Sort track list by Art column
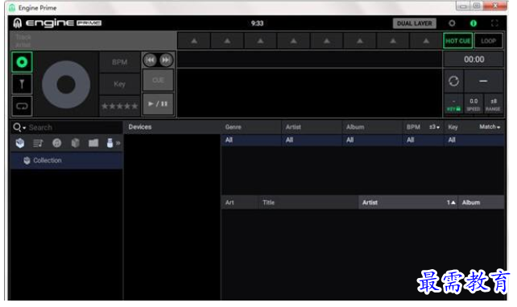 click(240, 202)
